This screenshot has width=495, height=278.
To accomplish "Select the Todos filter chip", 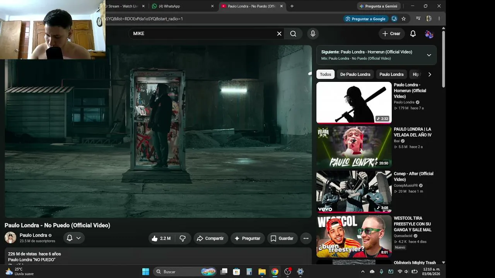I will click(326, 75).
